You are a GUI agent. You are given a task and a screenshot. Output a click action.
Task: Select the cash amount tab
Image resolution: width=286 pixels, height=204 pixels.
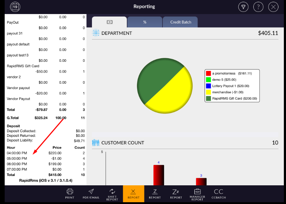pyautogui.click(x=110, y=22)
